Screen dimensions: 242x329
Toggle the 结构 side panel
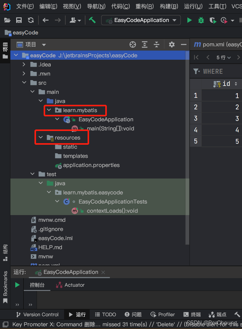pos(5,253)
